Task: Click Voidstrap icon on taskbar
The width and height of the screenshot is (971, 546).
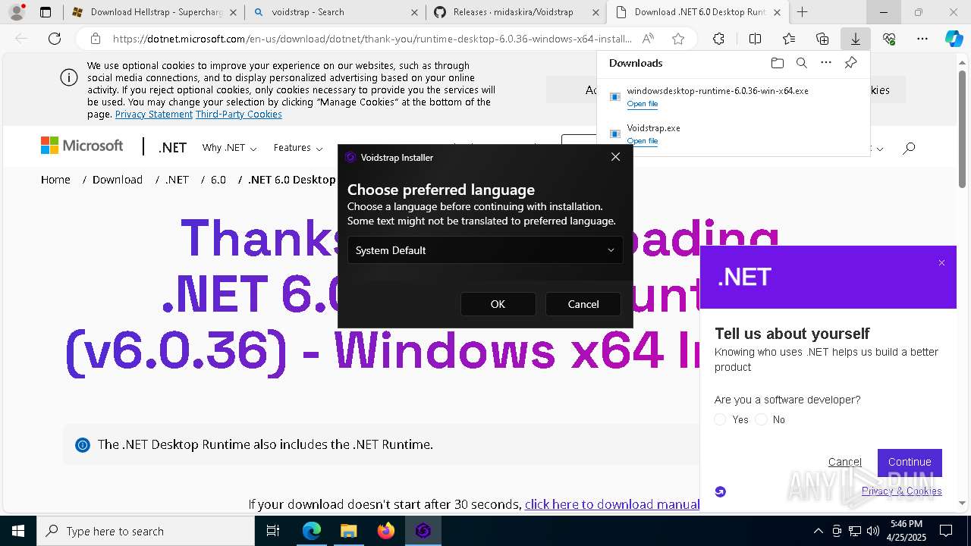Action: click(x=423, y=531)
